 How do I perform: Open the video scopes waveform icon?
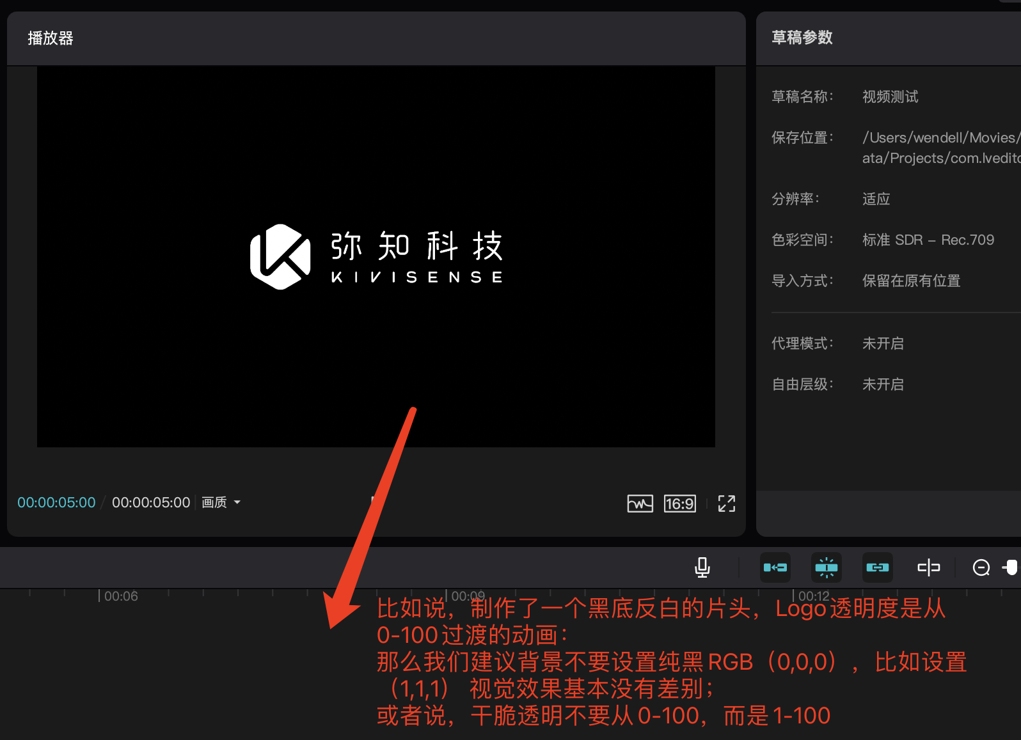[x=640, y=504]
